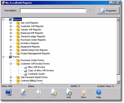Click the ADMS: 0 status field
This screenshot has height=103, width=124.
(x=83, y=86)
